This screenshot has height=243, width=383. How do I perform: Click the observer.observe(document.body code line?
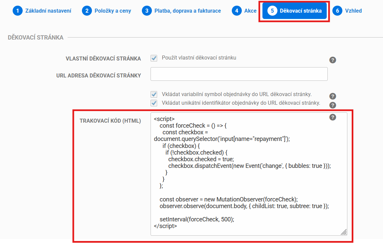[x=244, y=206]
